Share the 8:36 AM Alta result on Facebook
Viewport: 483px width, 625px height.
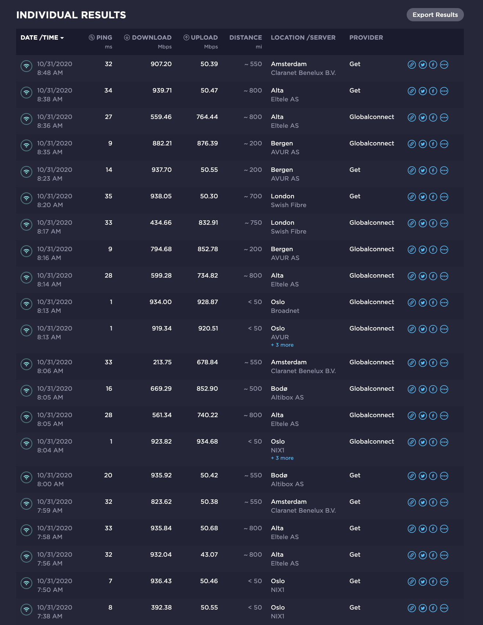click(x=433, y=118)
